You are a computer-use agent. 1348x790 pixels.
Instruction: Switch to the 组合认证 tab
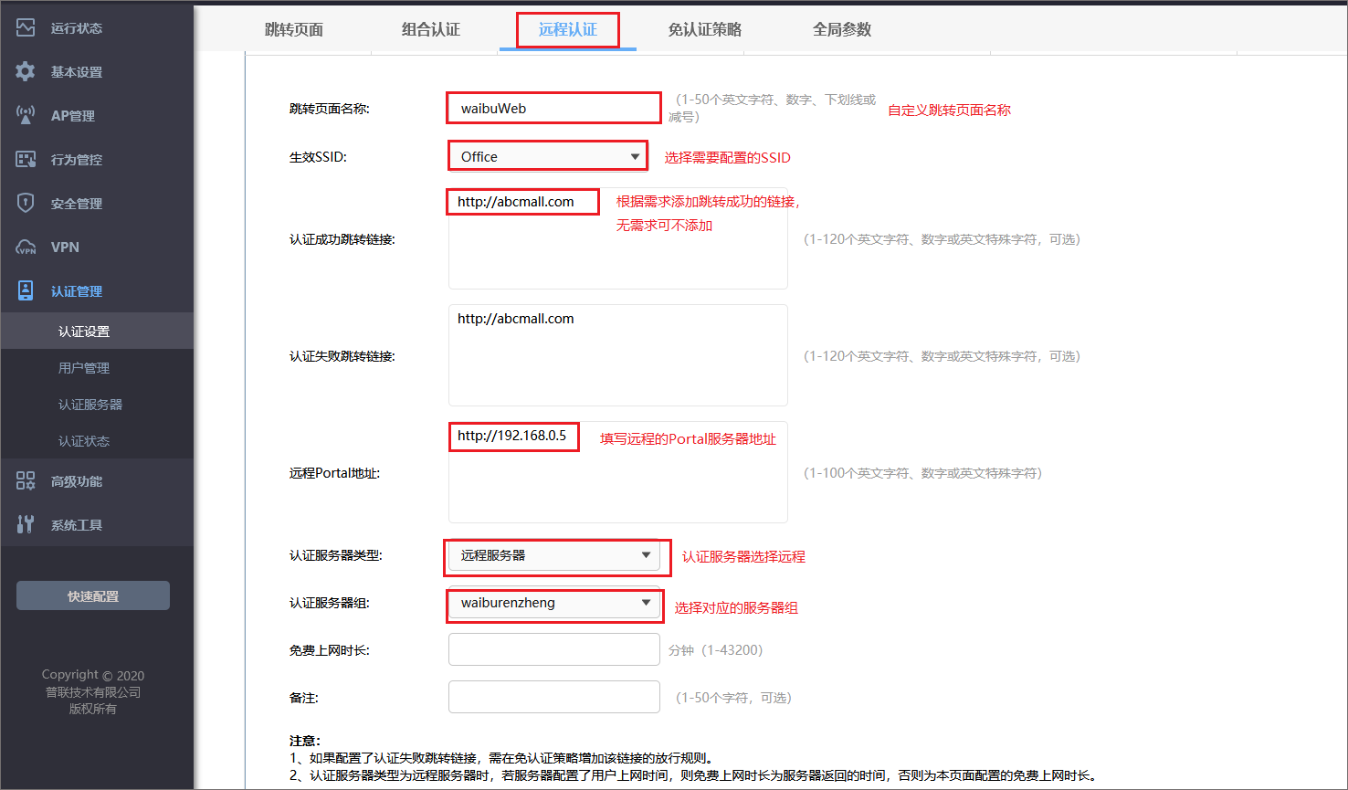(x=432, y=29)
